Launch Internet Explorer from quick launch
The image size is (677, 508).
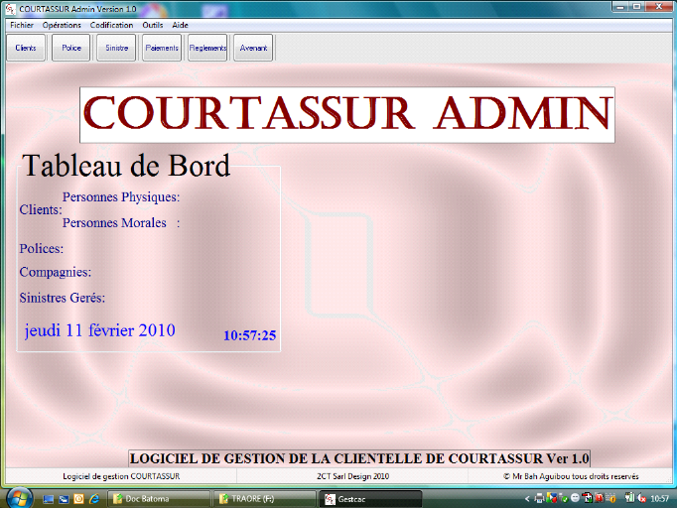click(94, 499)
